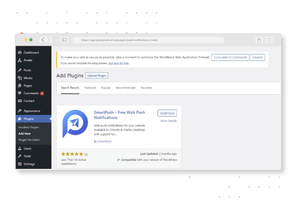
Task: Switch to the Popular tab
Action: tap(106, 88)
